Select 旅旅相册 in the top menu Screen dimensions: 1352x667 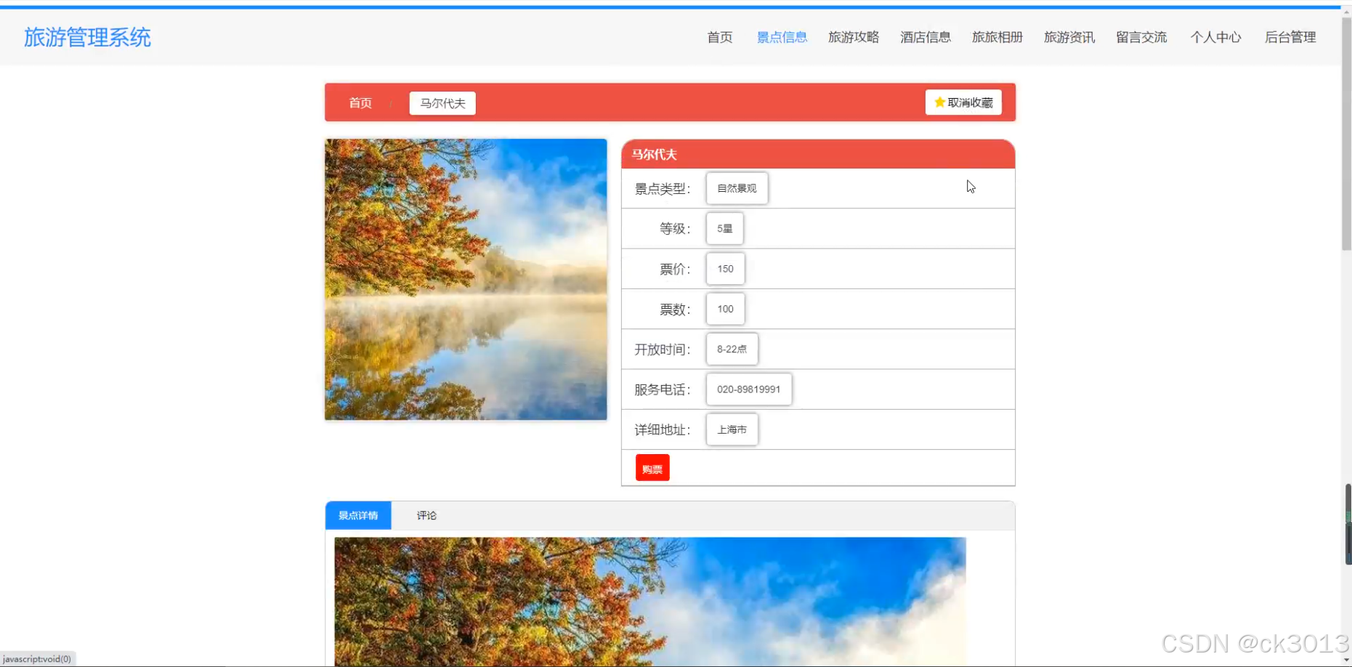[997, 37]
